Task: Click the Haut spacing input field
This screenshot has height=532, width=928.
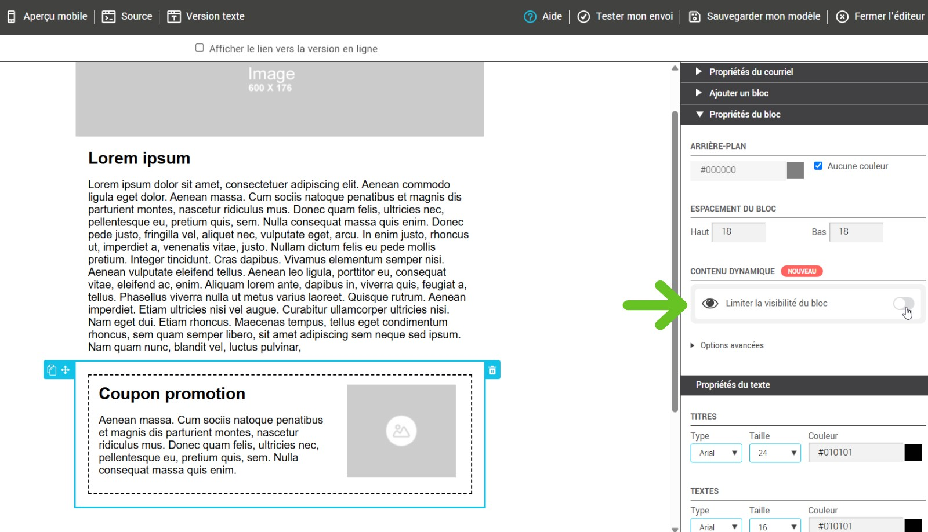Action: click(738, 232)
